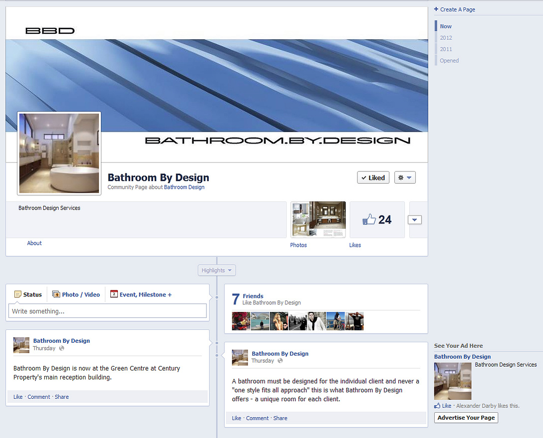Screen dimensions: 543x438
Task: Click seventh friend photo
Action: (x=355, y=321)
